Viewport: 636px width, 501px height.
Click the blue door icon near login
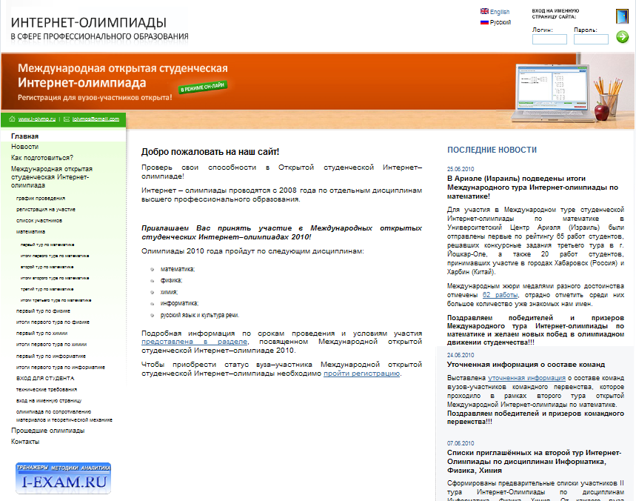click(x=621, y=16)
